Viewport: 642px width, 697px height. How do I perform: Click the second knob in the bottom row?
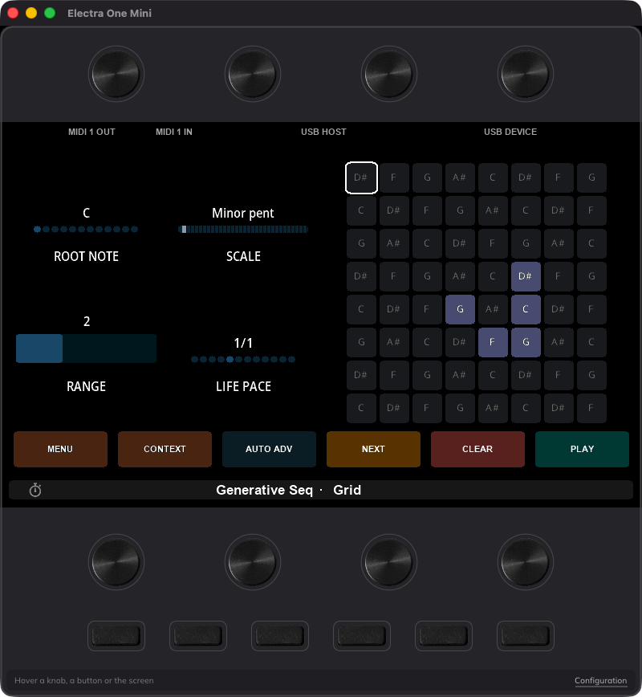252,562
